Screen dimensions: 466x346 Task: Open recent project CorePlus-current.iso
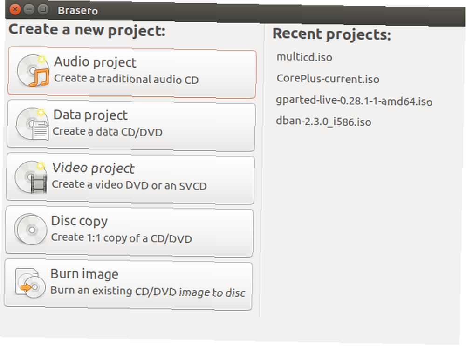[328, 79]
